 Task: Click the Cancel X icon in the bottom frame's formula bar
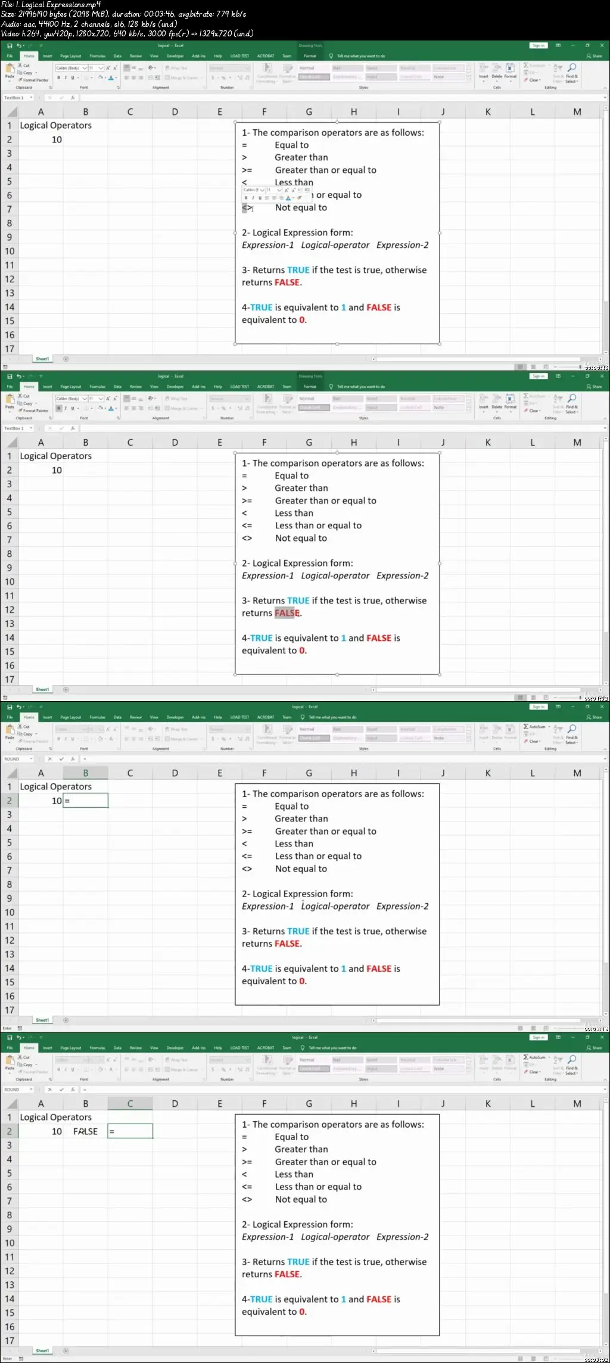[x=50, y=1090]
